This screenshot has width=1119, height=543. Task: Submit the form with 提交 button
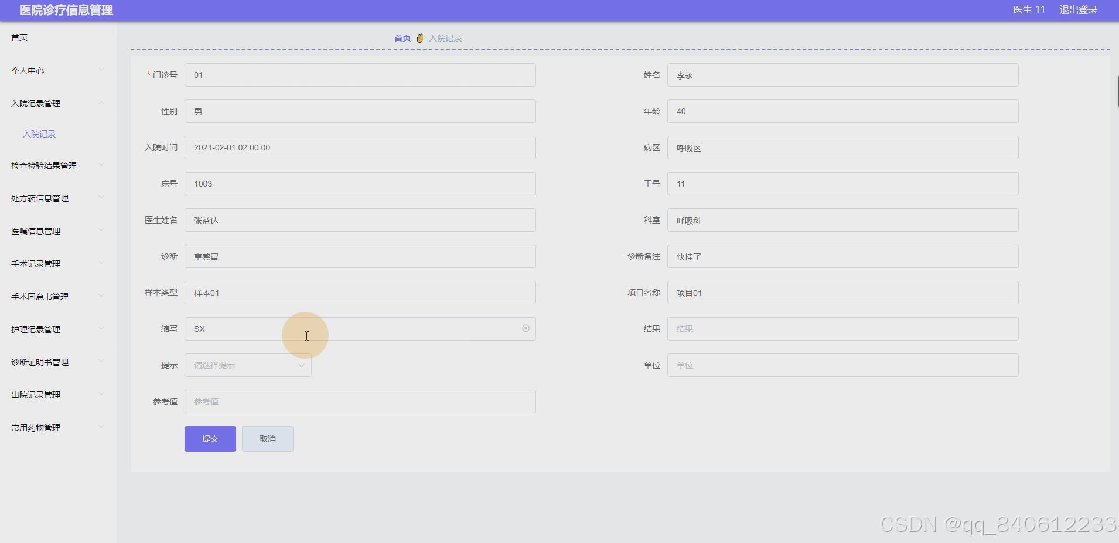pos(210,439)
